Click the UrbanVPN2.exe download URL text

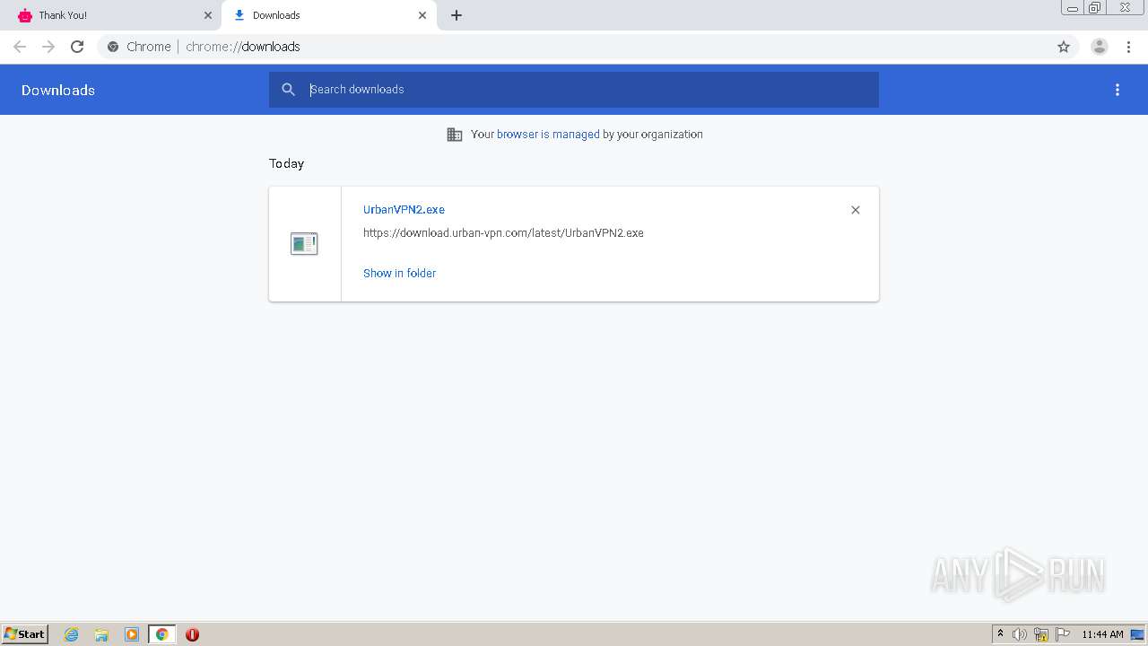click(x=503, y=233)
